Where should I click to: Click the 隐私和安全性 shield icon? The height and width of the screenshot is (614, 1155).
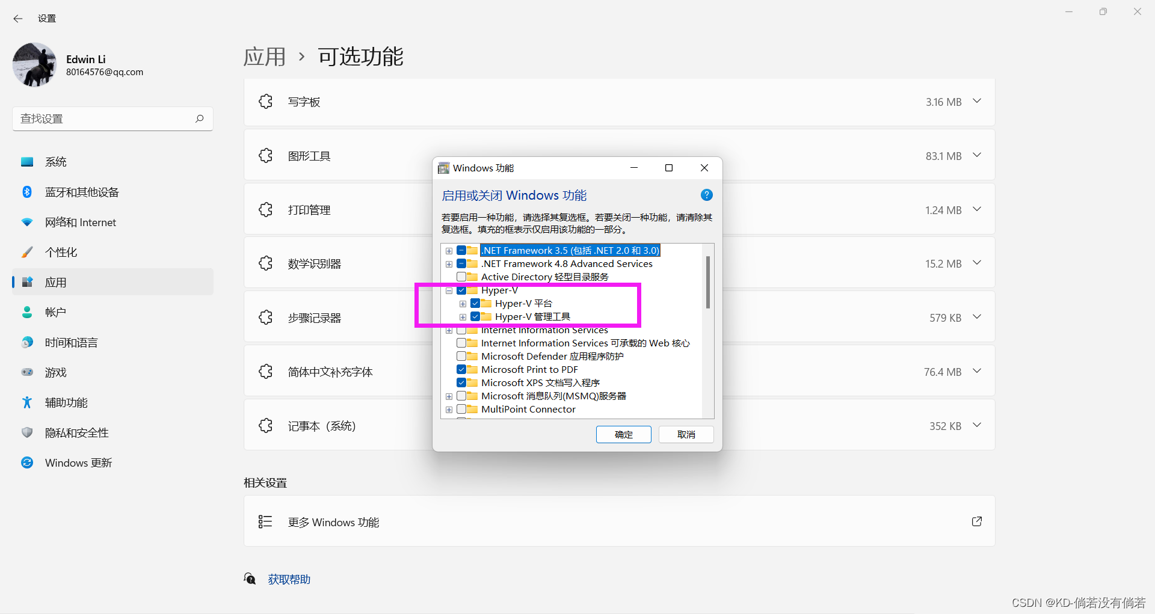tap(27, 432)
